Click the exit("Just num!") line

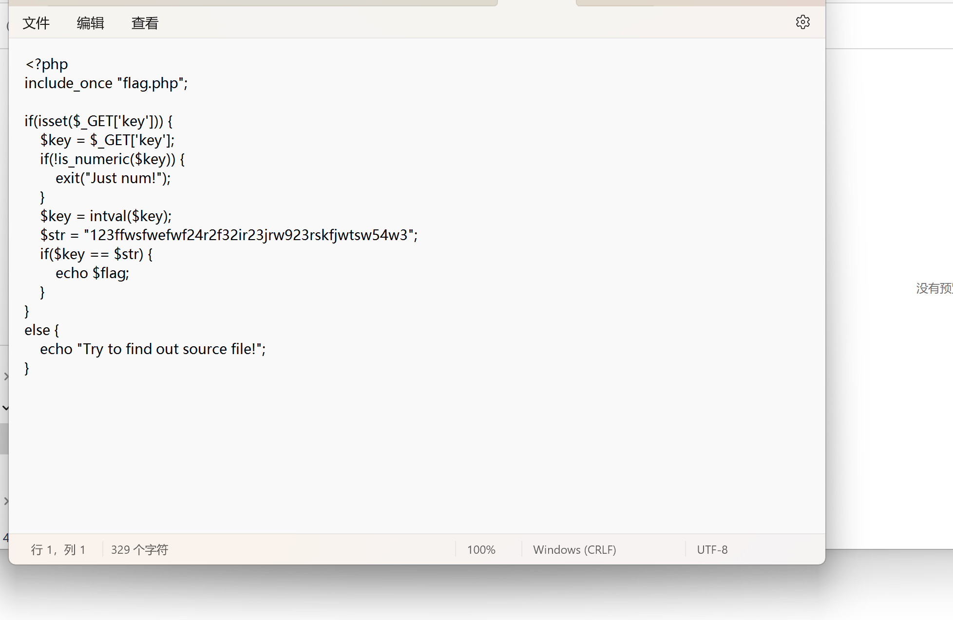point(113,178)
